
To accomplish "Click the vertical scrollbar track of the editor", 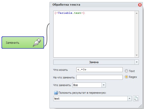I will [137, 34].
